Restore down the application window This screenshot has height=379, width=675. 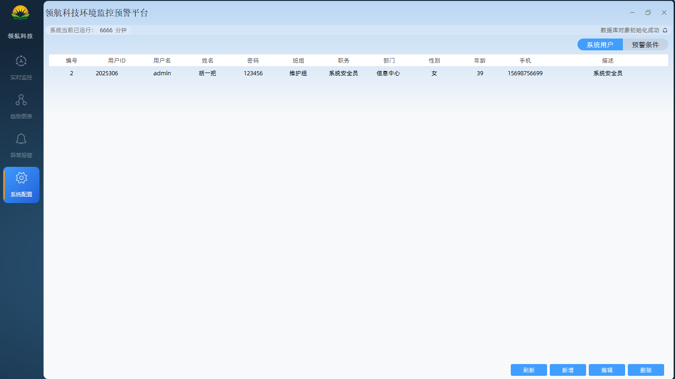648,13
